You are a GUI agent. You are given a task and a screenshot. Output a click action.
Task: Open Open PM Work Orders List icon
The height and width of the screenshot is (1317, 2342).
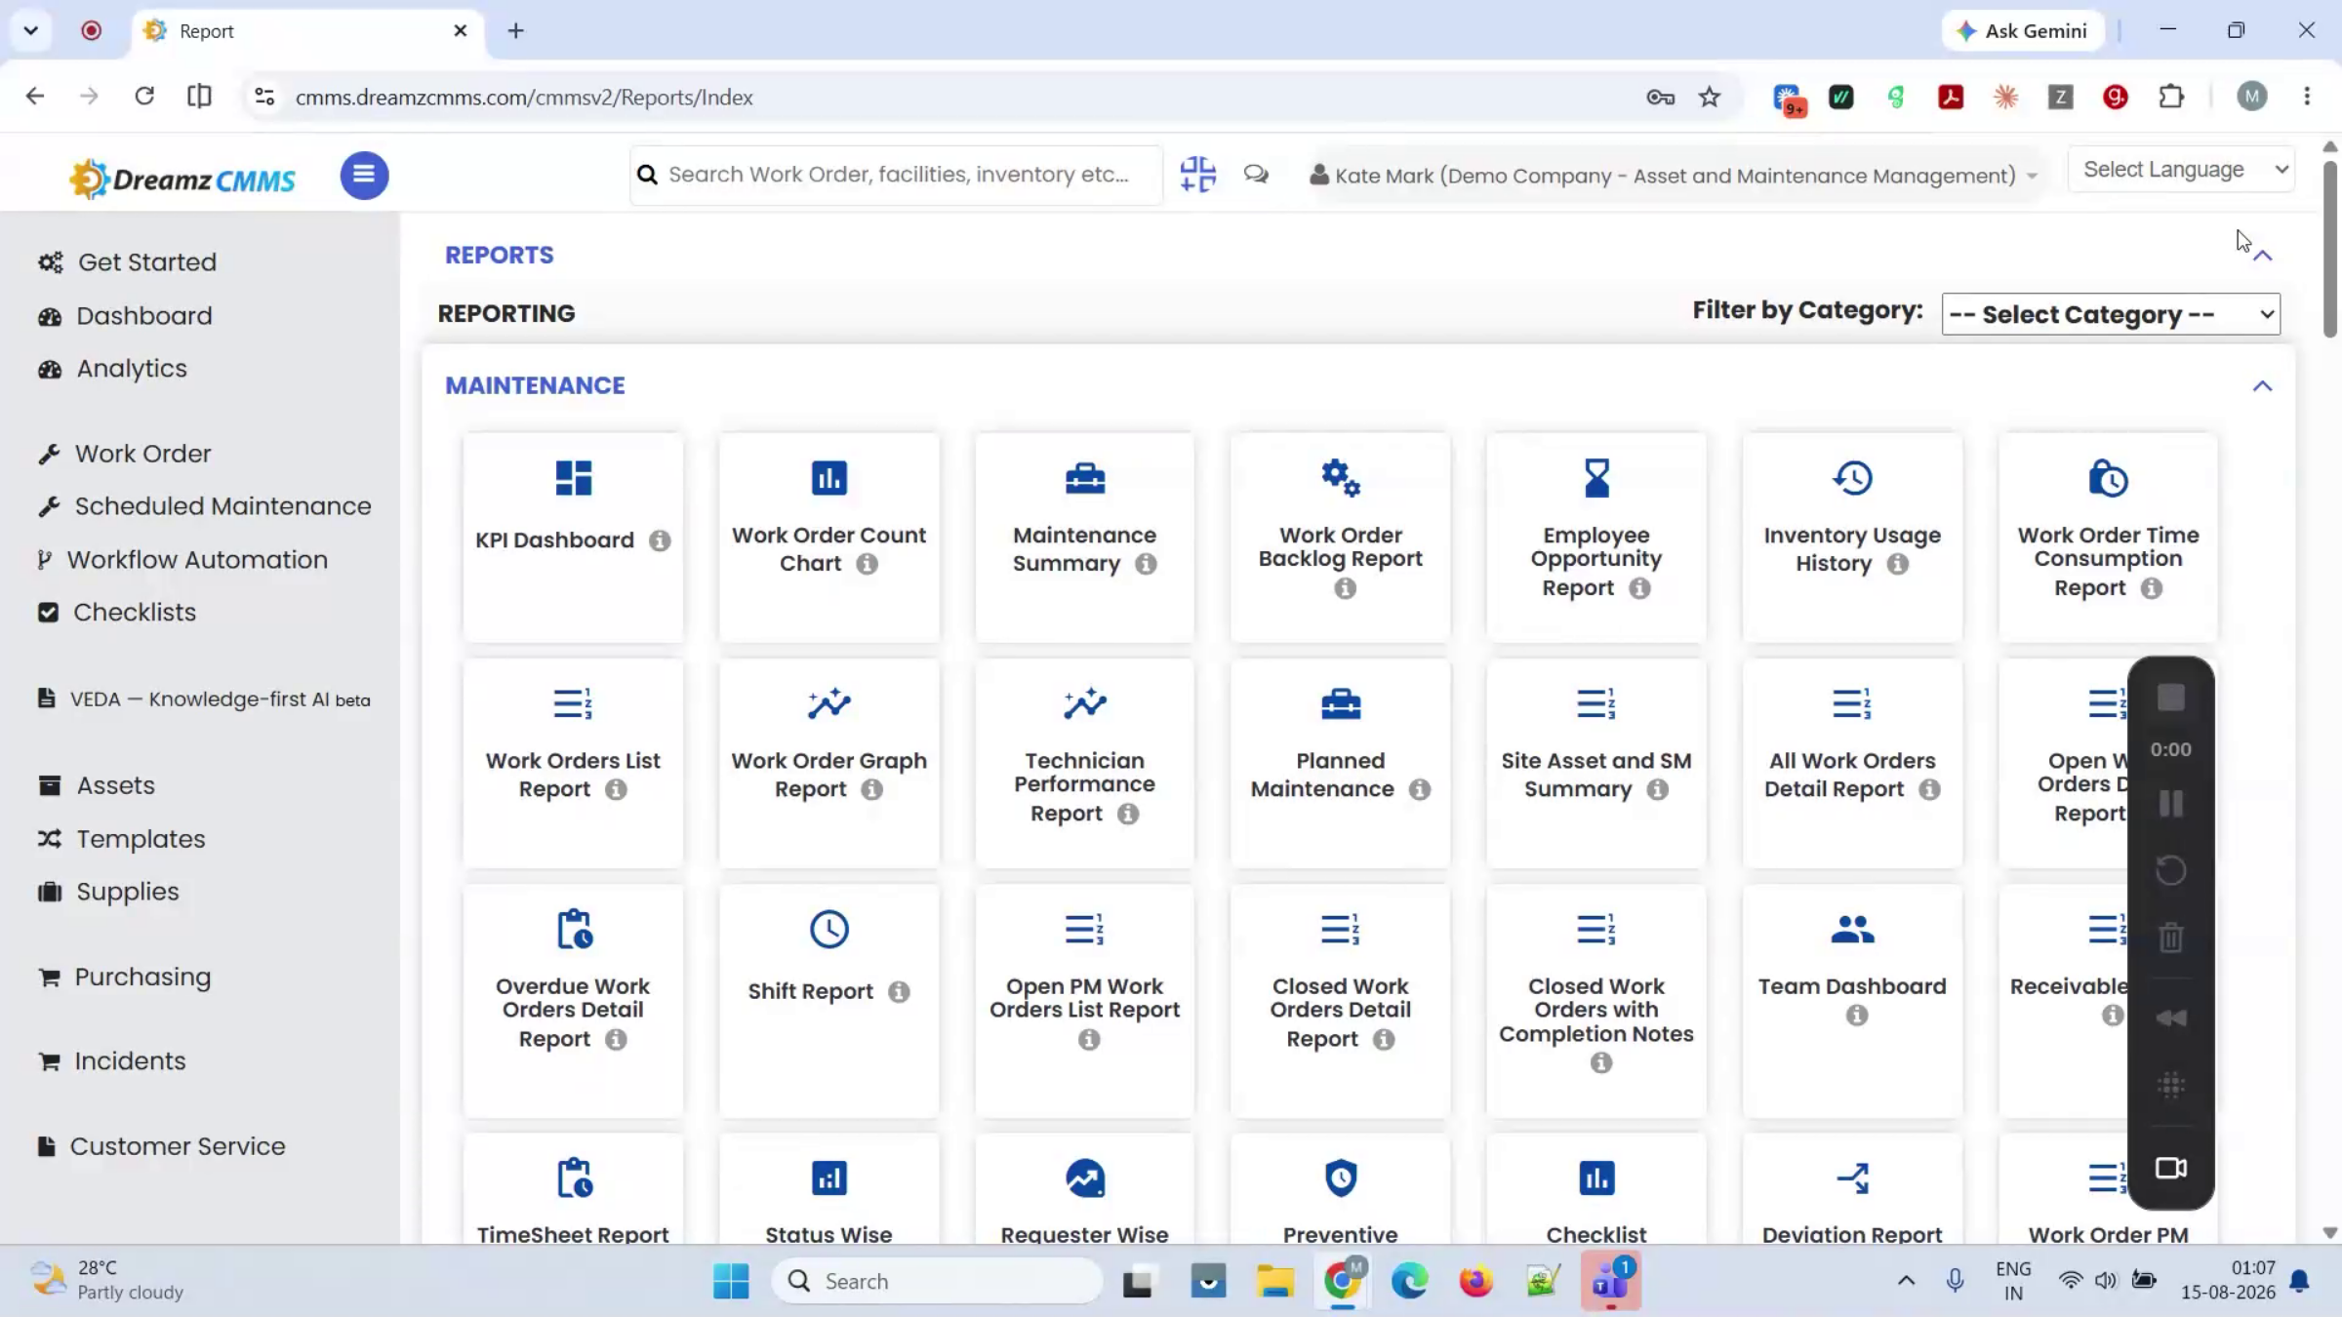point(1084,929)
